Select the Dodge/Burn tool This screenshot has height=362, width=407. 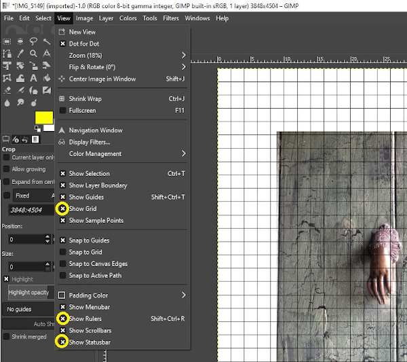[33, 103]
